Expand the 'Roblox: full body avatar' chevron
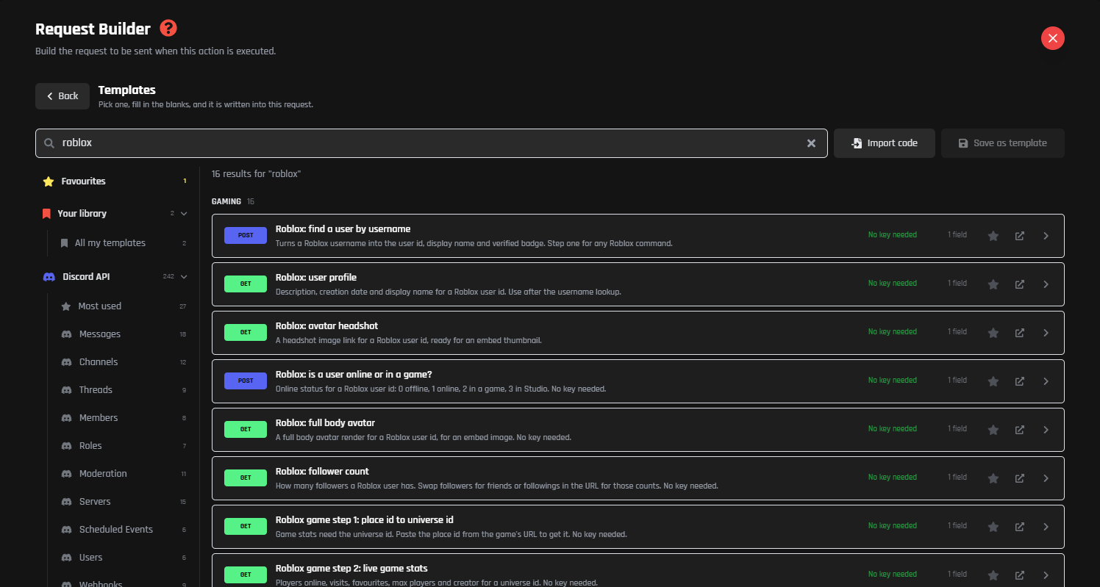Screen dimensions: 1100x587 coord(1046,430)
